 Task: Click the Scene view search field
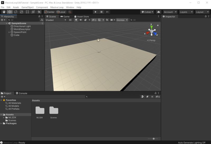coord(145,20)
